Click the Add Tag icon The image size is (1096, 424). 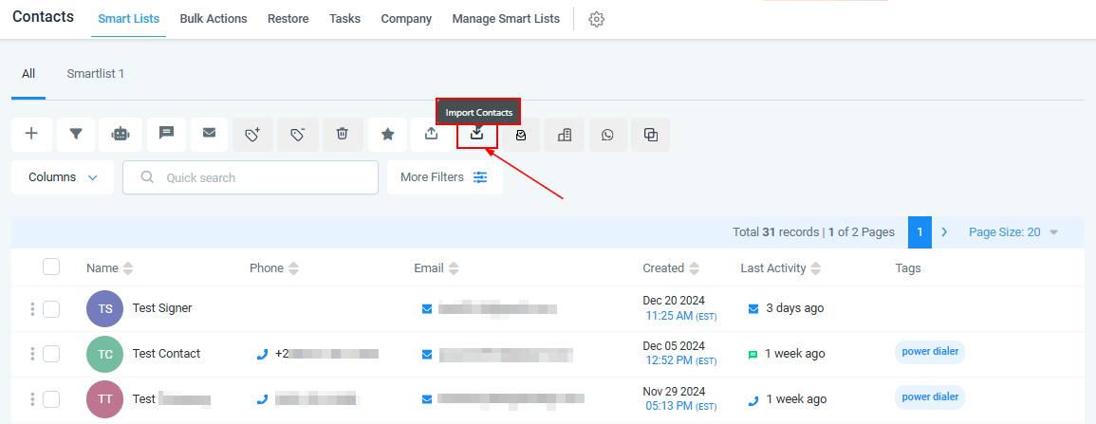click(252, 134)
